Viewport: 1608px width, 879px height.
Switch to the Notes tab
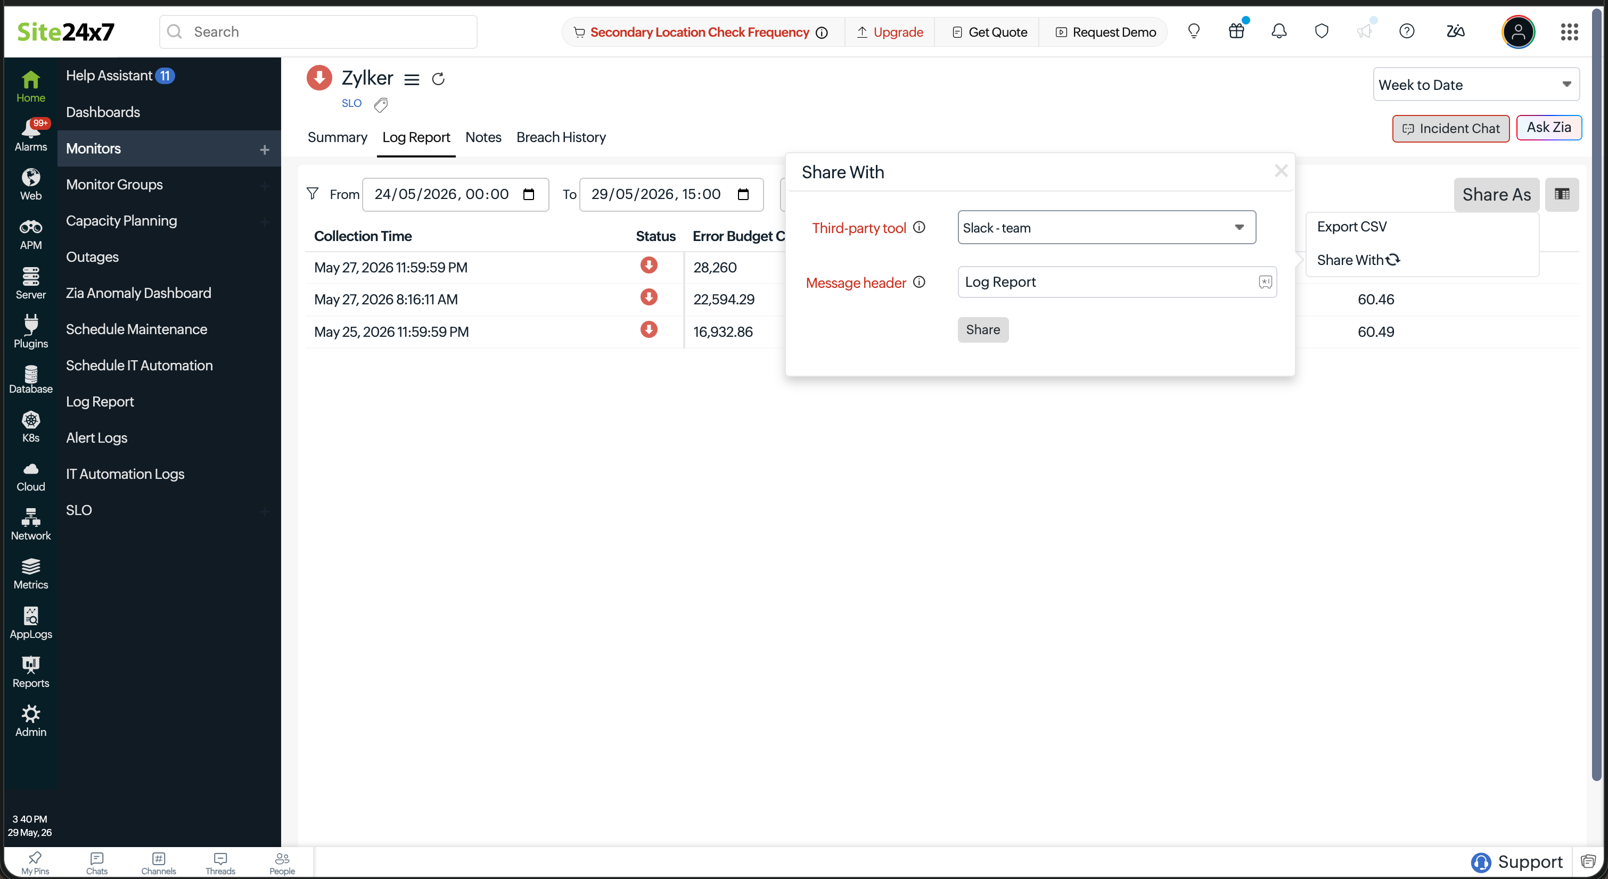pyautogui.click(x=483, y=137)
